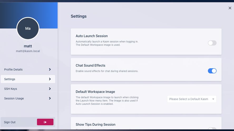Click the matt@kasm.local email text
The image size is (234, 131).
click(x=28, y=51)
